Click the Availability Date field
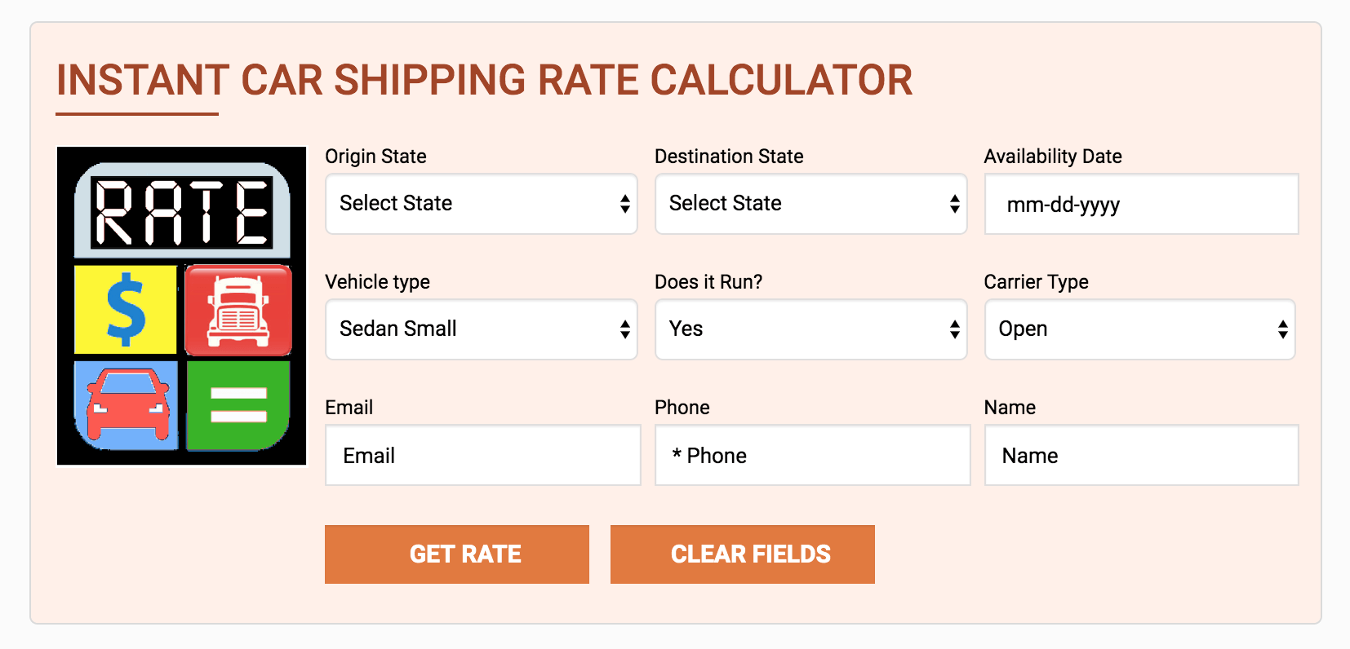Viewport: 1350px width, 649px height. [x=1142, y=204]
